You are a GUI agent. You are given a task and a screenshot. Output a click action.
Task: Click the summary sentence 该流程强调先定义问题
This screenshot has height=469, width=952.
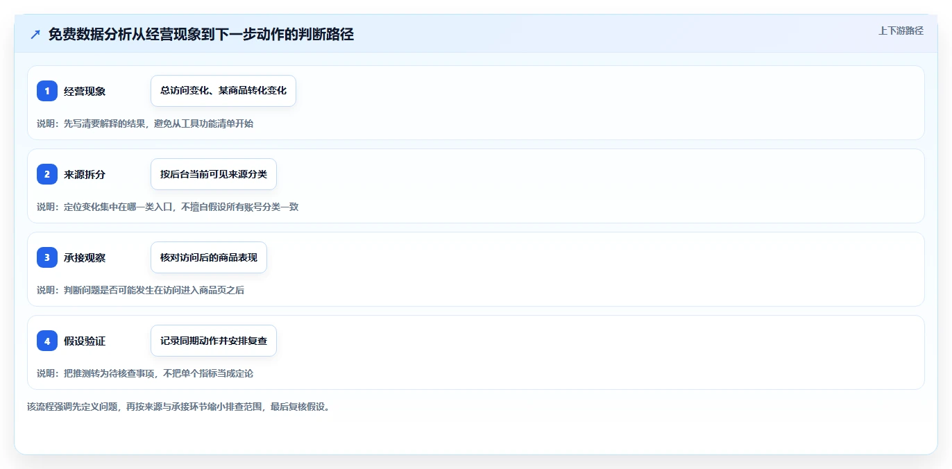click(x=180, y=407)
